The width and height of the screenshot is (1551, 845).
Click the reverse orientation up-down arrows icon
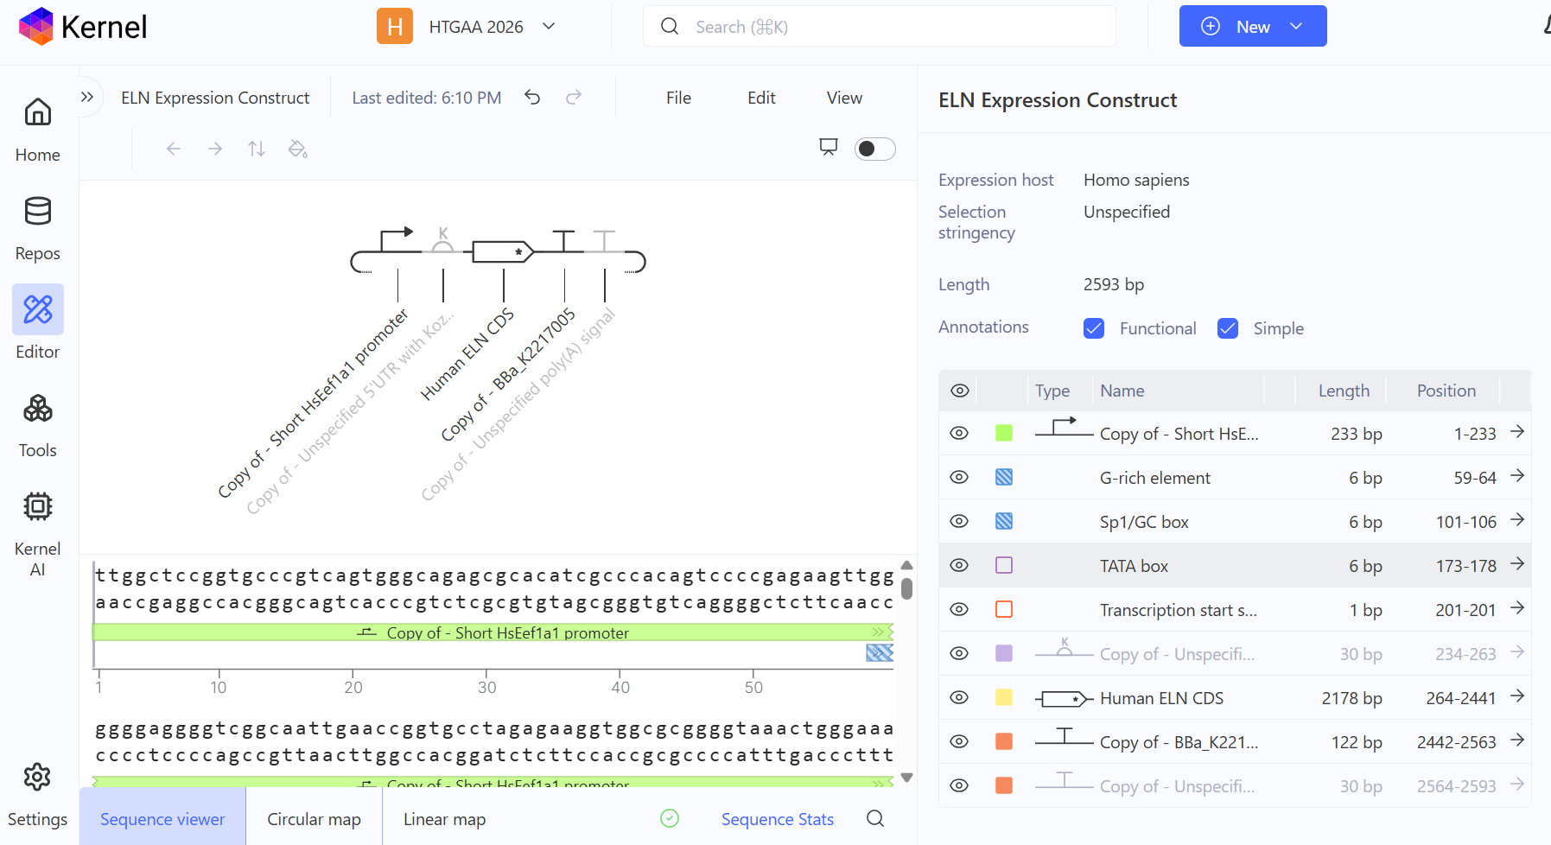(x=257, y=149)
